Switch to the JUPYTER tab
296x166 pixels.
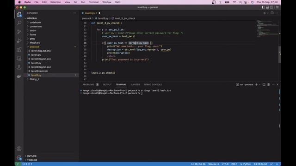135,85
